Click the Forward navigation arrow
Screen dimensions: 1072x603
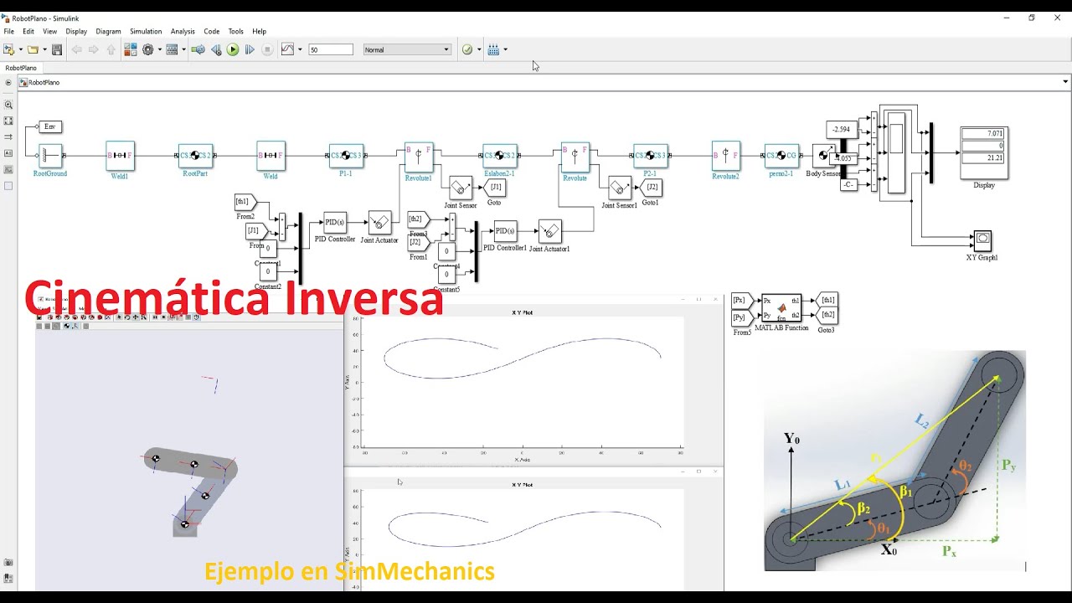[x=94, y=49]
